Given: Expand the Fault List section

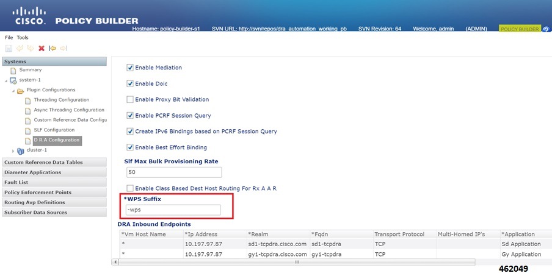Looking at the screenshot, I should click(54, 182).
